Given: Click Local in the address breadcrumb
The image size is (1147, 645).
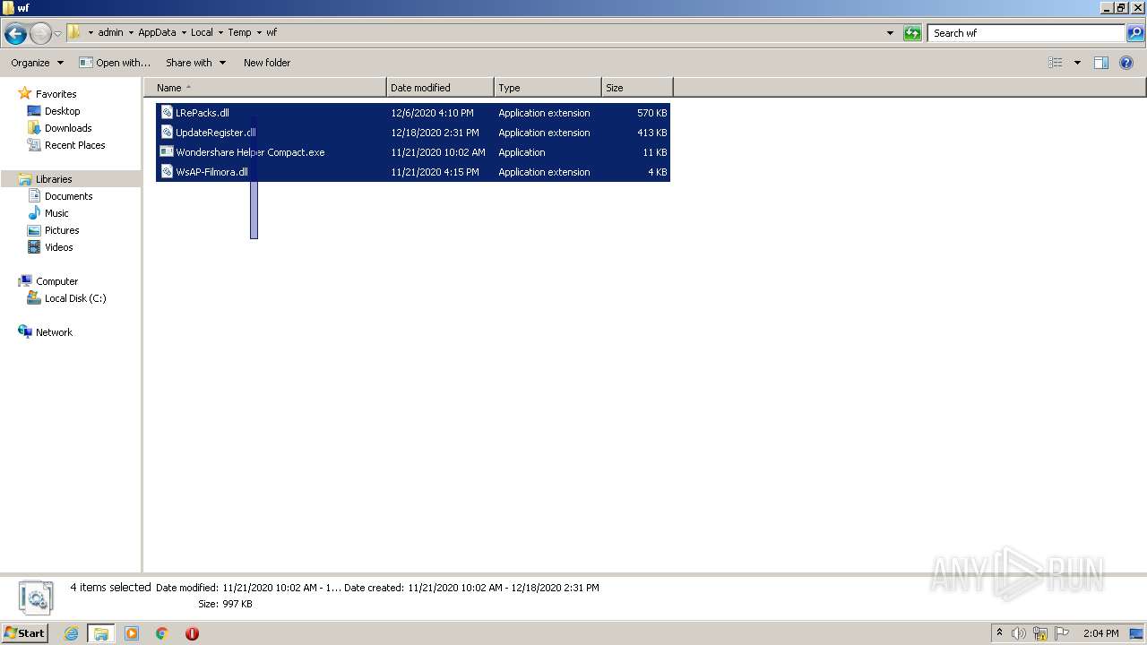Looking at the screenshot, I should [x=202, y=32].
